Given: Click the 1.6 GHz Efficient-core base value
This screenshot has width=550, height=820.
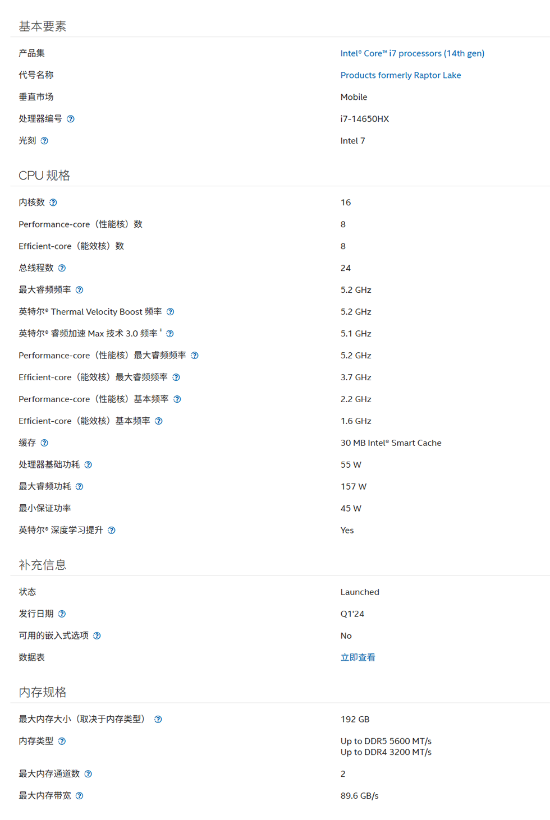Looking at the screenshot, I should (356, 421).
